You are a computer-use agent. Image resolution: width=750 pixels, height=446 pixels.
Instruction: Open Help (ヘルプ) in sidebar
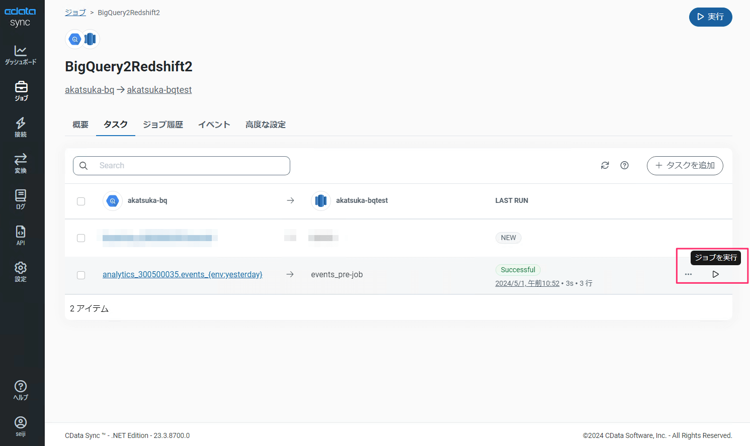21,390
